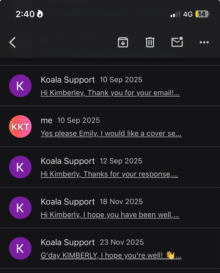Image resolution: width=220 pixels, height=273 pixels.
Task: Tap the 23 Nov 2025 date label
Action: 122,242
